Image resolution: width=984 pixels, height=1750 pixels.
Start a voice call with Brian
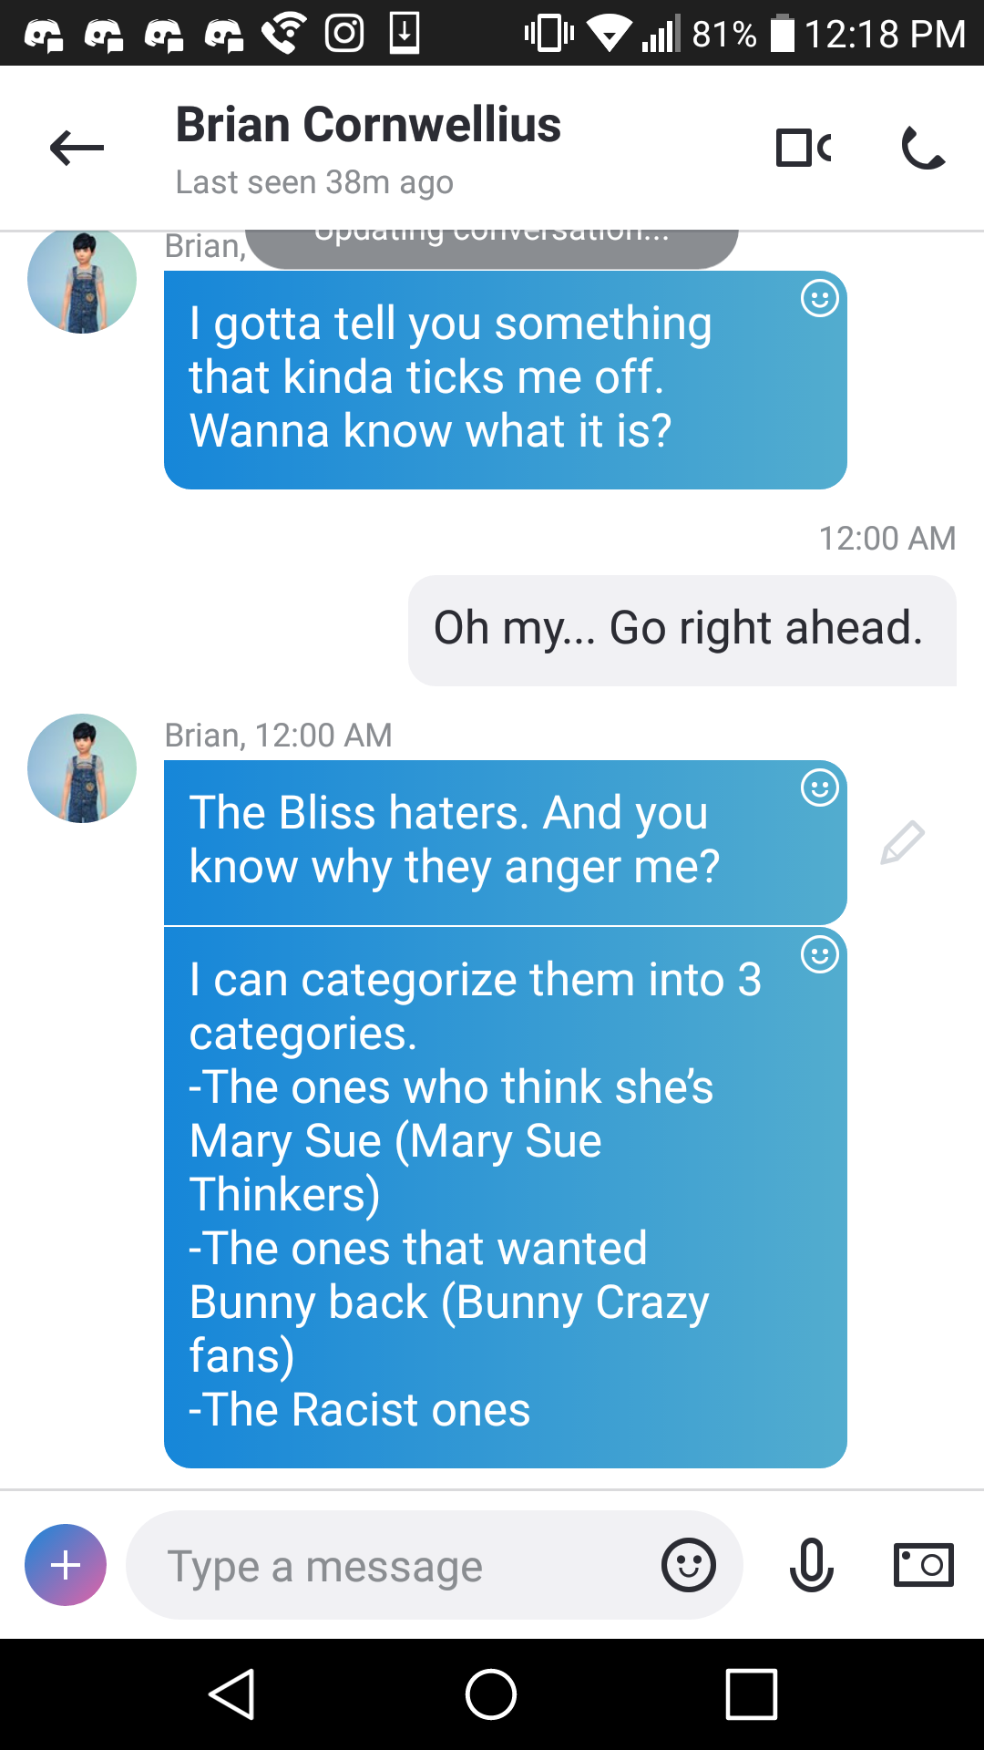[x=923, y=148]
